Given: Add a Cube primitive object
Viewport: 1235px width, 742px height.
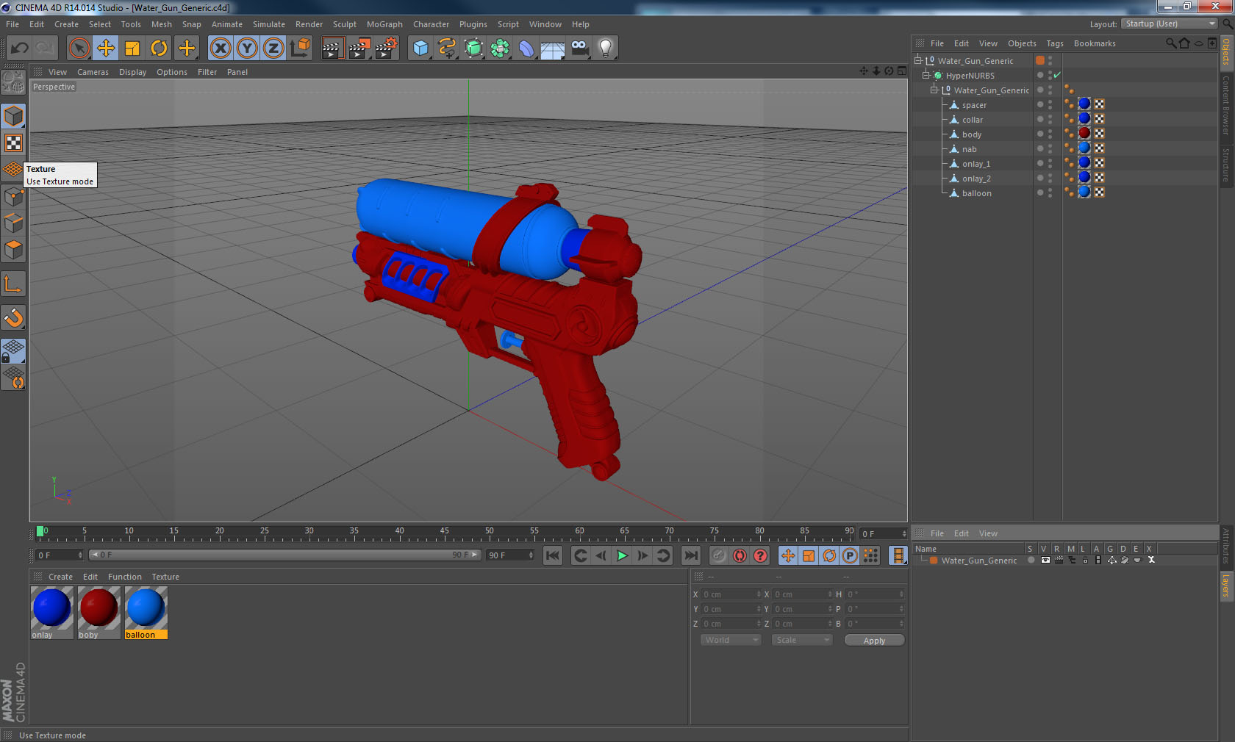Looking at the screenshot, I should (x=420, y=48).
